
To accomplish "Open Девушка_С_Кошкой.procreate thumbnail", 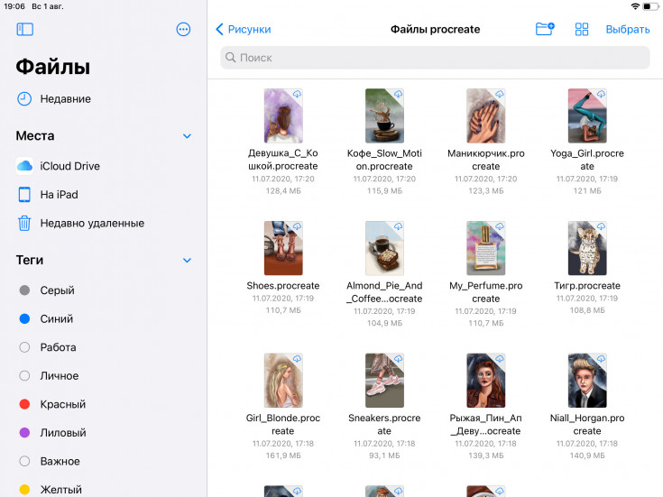I will (x=283, y=115).
